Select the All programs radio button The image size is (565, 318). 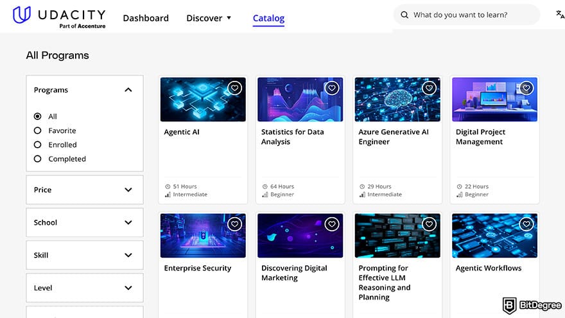[37, 116]
